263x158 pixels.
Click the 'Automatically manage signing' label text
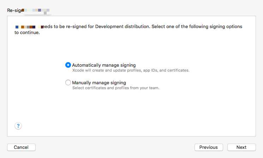click(x=104, y=65)
